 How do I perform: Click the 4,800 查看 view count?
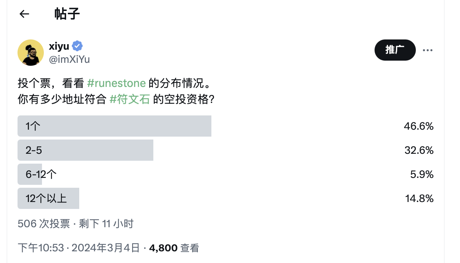pyautogui.click(x=174, y=248)
